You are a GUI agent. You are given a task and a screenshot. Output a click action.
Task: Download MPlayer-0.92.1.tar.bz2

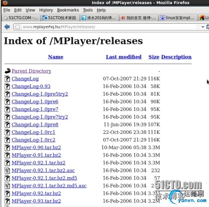(38, 163)
